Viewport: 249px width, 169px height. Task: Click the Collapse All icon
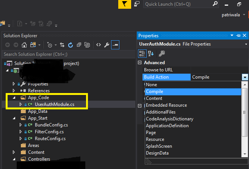click(x=79, y=45)
